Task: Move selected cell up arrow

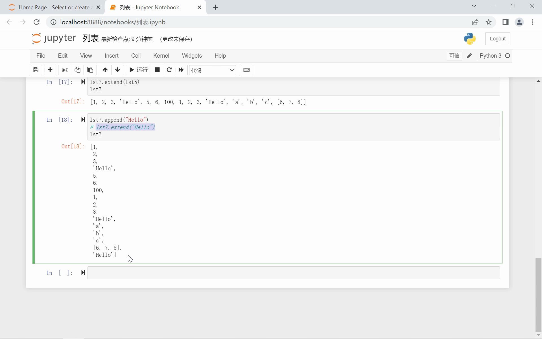Action: click(x=105, y=70)
